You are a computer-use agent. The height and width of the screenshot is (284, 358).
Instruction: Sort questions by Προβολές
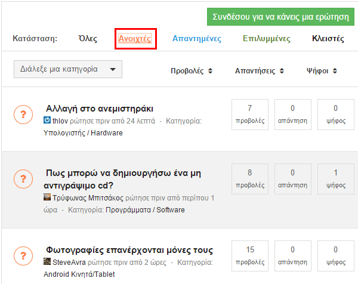[x=192, y=71]
